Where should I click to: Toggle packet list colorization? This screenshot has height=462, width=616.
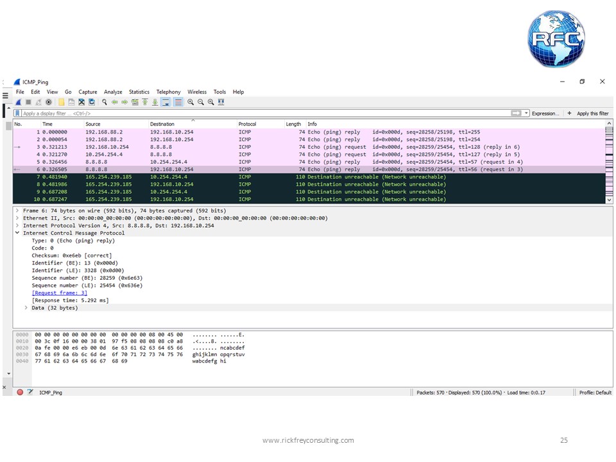click(x=178, y=101)
